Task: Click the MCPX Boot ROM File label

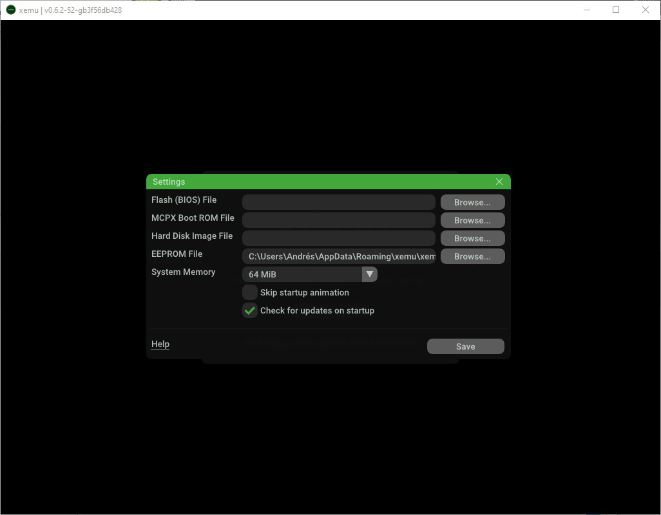Action: 193,218
